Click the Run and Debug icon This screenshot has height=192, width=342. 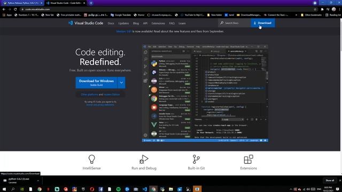(144, 159)
